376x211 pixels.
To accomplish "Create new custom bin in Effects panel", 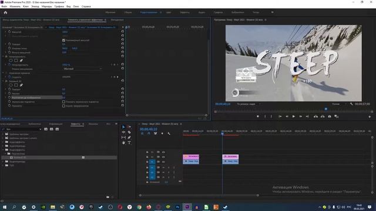I will click(x=108, y=197).
